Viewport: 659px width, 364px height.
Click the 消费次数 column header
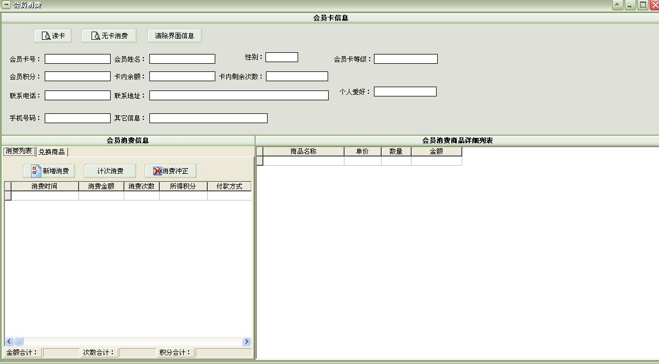click(x=142, y=186)
